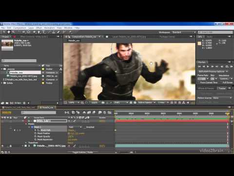Toggle the Mask Expansion stopwatch

(36, 140)
